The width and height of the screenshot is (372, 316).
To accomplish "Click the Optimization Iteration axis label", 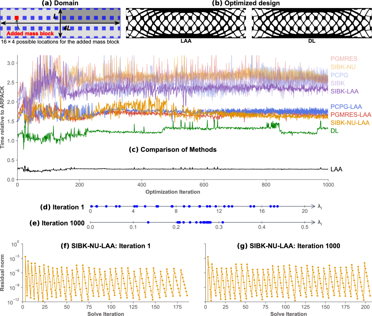I will coord(173,191).
